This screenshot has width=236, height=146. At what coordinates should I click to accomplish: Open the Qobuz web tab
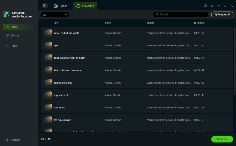[x=60, y=6]
